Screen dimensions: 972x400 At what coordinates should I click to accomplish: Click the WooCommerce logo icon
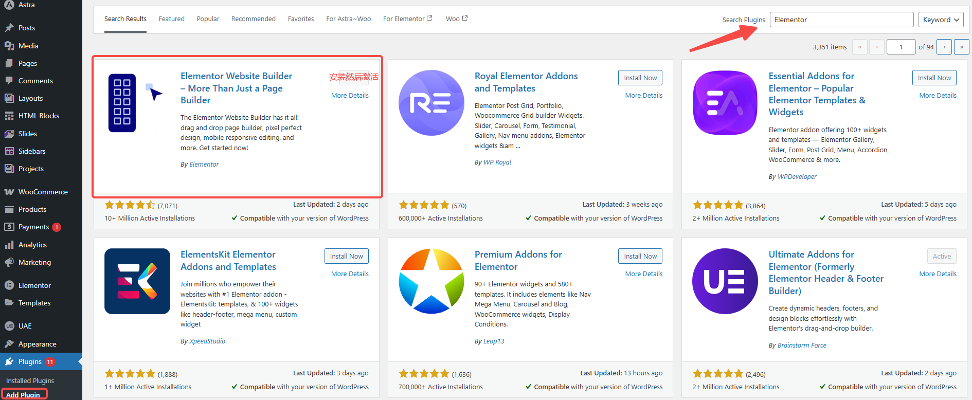[9, 192]
